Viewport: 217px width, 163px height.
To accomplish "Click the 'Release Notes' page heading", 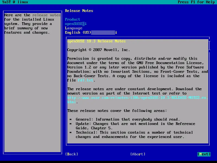I will coord(79,11).
